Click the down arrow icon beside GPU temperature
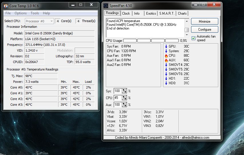Viewport: 244px width, 155px height. pyautogui.click(x=166, y=46)
